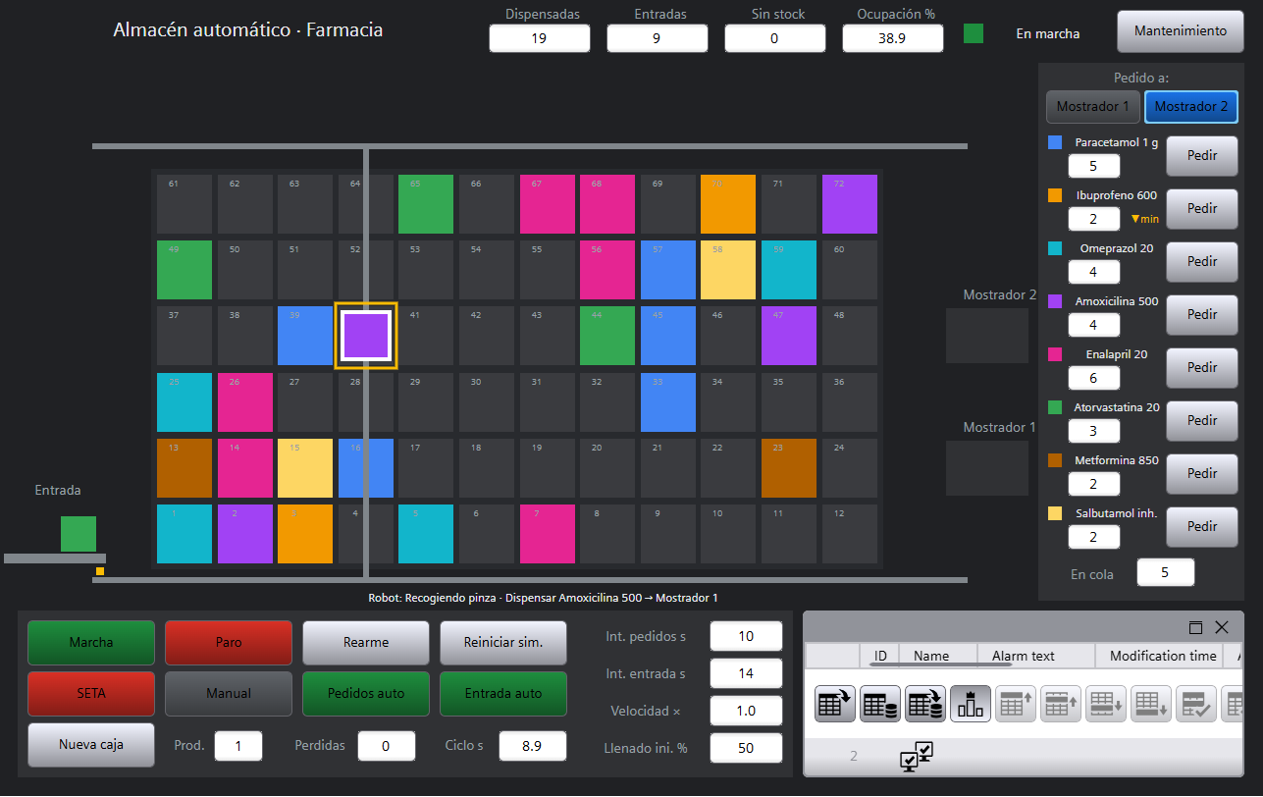Show the current alarms list view
The height and width of the screenshot is (797, 1263).
[x=834, y=703]
